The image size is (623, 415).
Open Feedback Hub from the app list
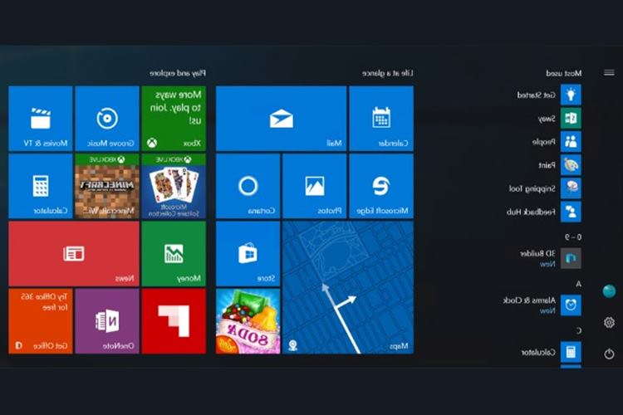point(543,212)
